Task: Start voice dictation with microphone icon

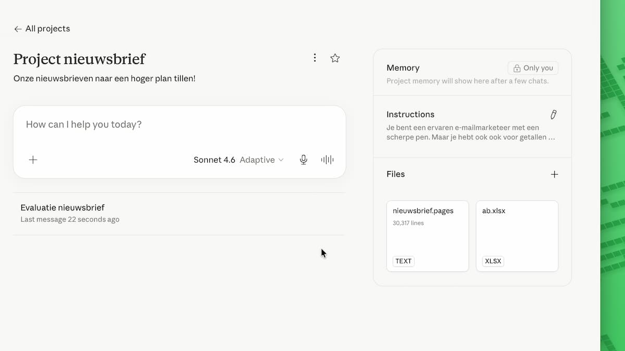Action: click(304, 160)
